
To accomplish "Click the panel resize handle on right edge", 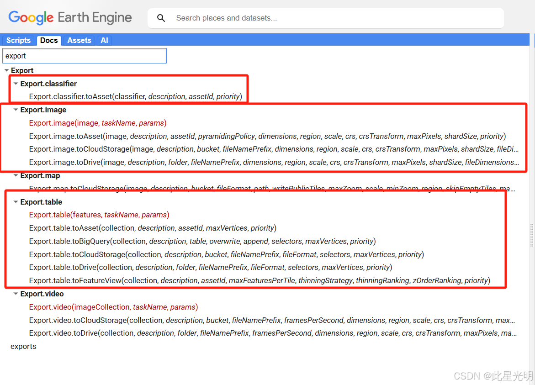I will click(x=532, y=235).
